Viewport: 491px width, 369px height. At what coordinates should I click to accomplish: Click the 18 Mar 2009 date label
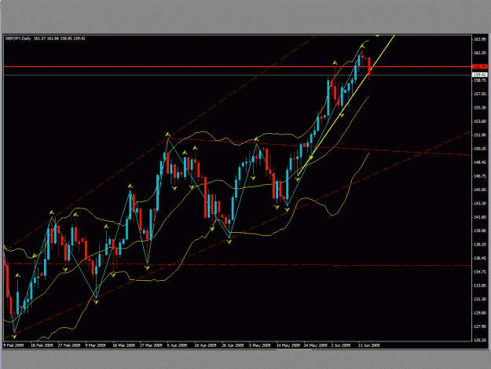coord(123,345)
